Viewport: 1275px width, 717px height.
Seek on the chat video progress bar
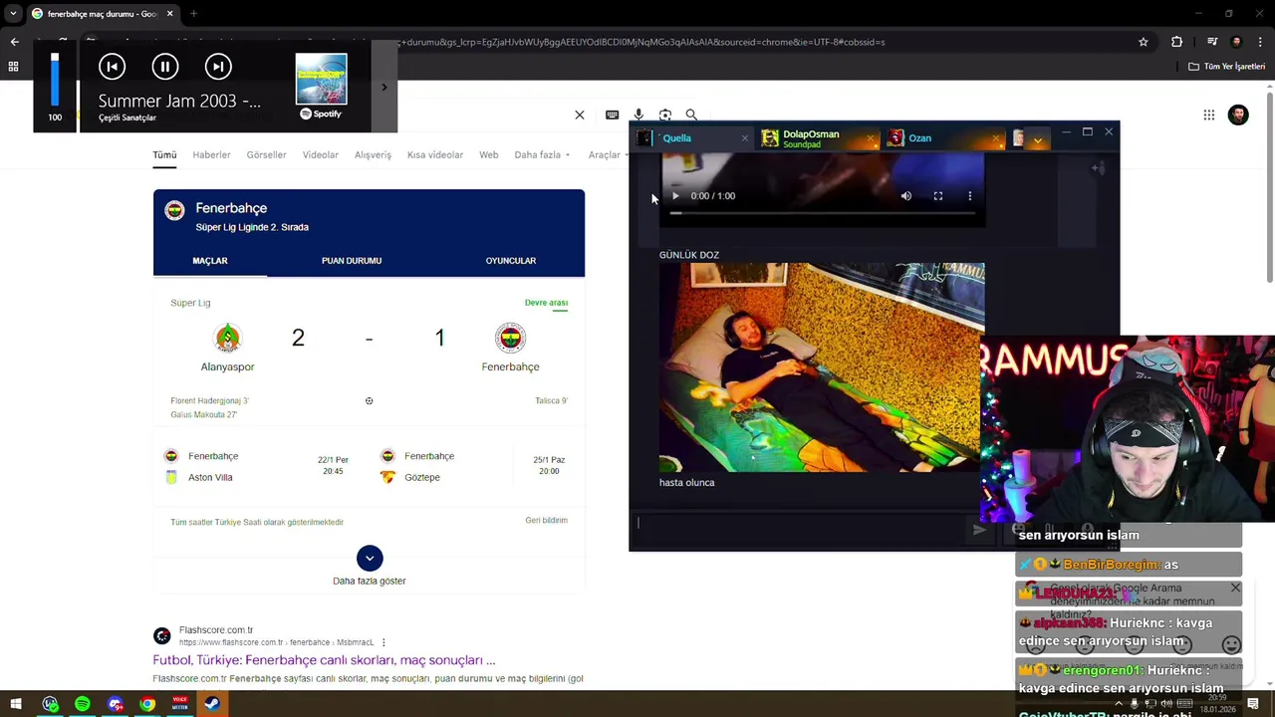pyautogui.click(x=822, y=213)
